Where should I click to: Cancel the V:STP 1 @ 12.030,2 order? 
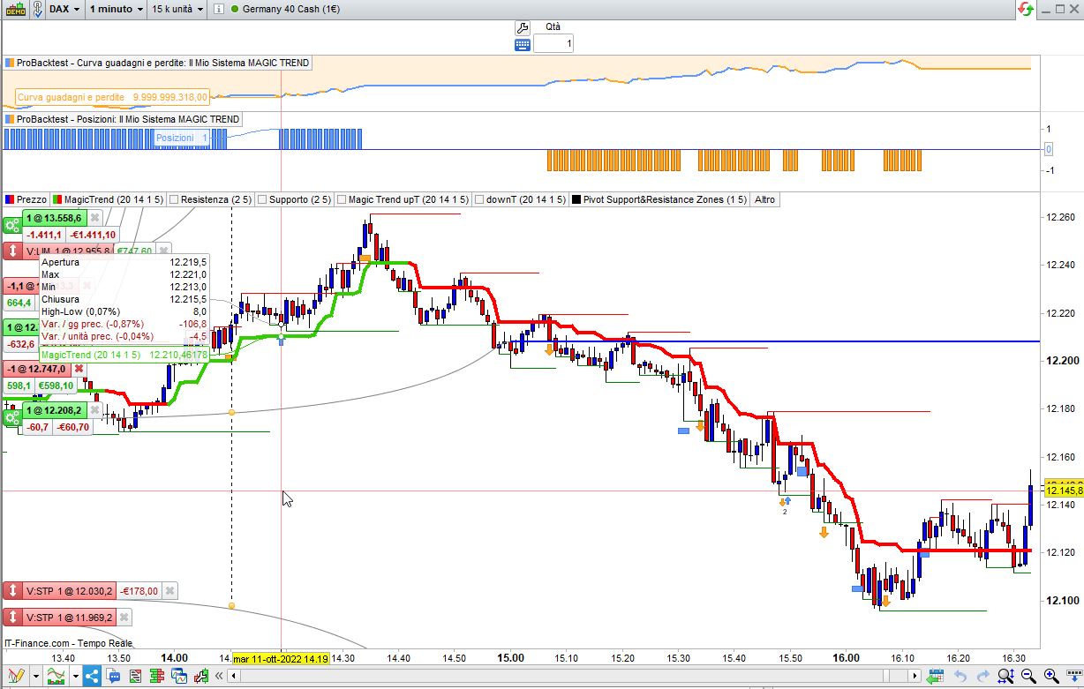170,591
